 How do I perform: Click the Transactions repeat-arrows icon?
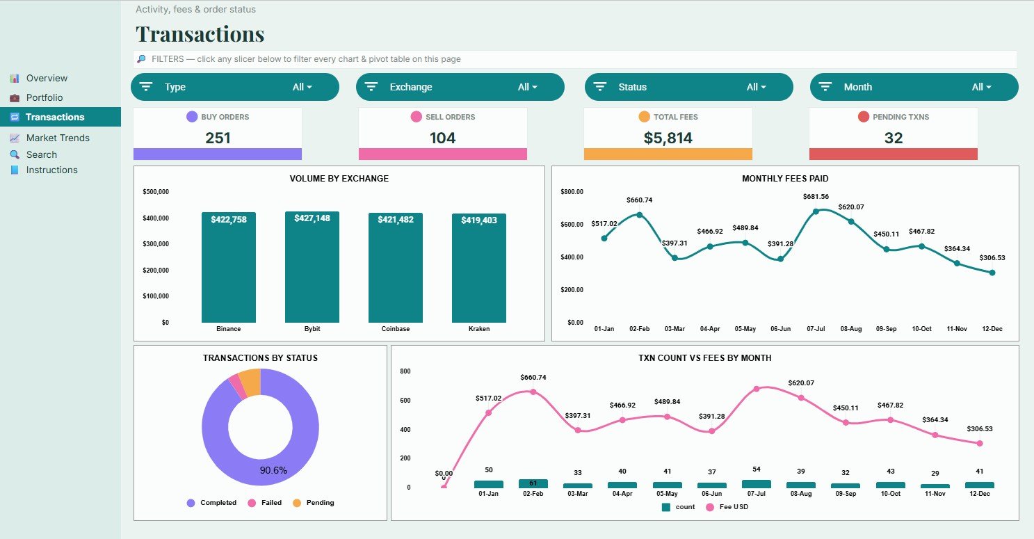15,117
